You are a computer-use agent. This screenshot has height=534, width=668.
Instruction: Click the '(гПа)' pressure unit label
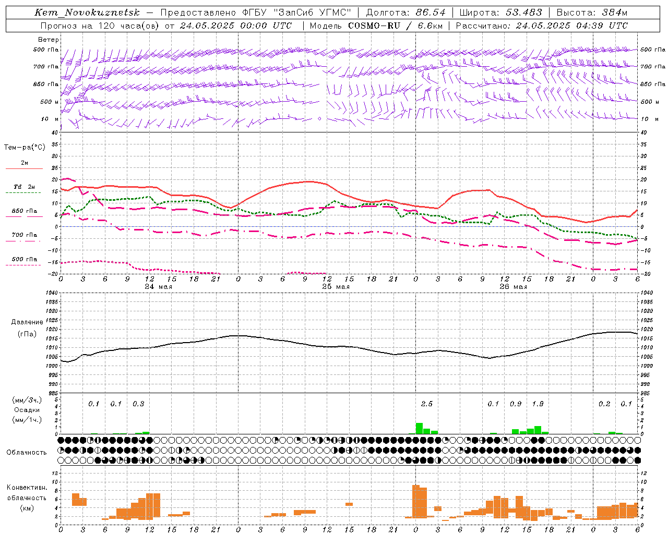pos(27,334)
